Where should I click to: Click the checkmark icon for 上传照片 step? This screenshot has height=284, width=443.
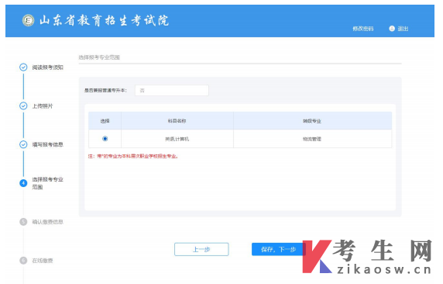click(23, 106)
